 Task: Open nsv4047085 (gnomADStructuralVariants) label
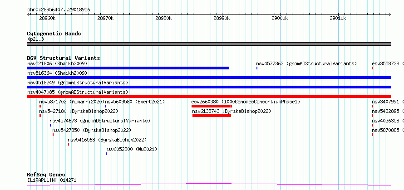(78, 92)
